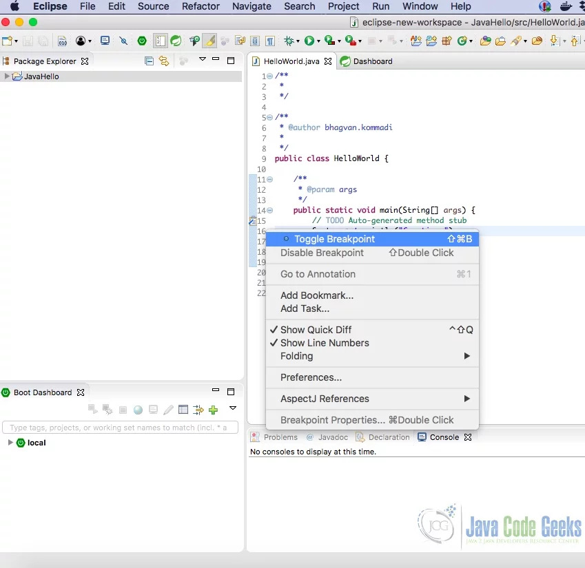Click the Skip All Breakpoints icon

coord(123,41)
